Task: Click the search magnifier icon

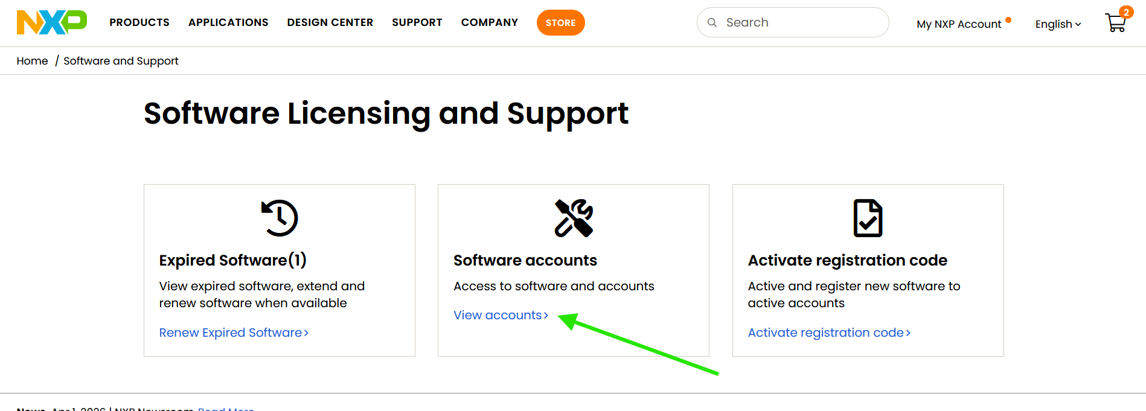Action: point(712,22)
